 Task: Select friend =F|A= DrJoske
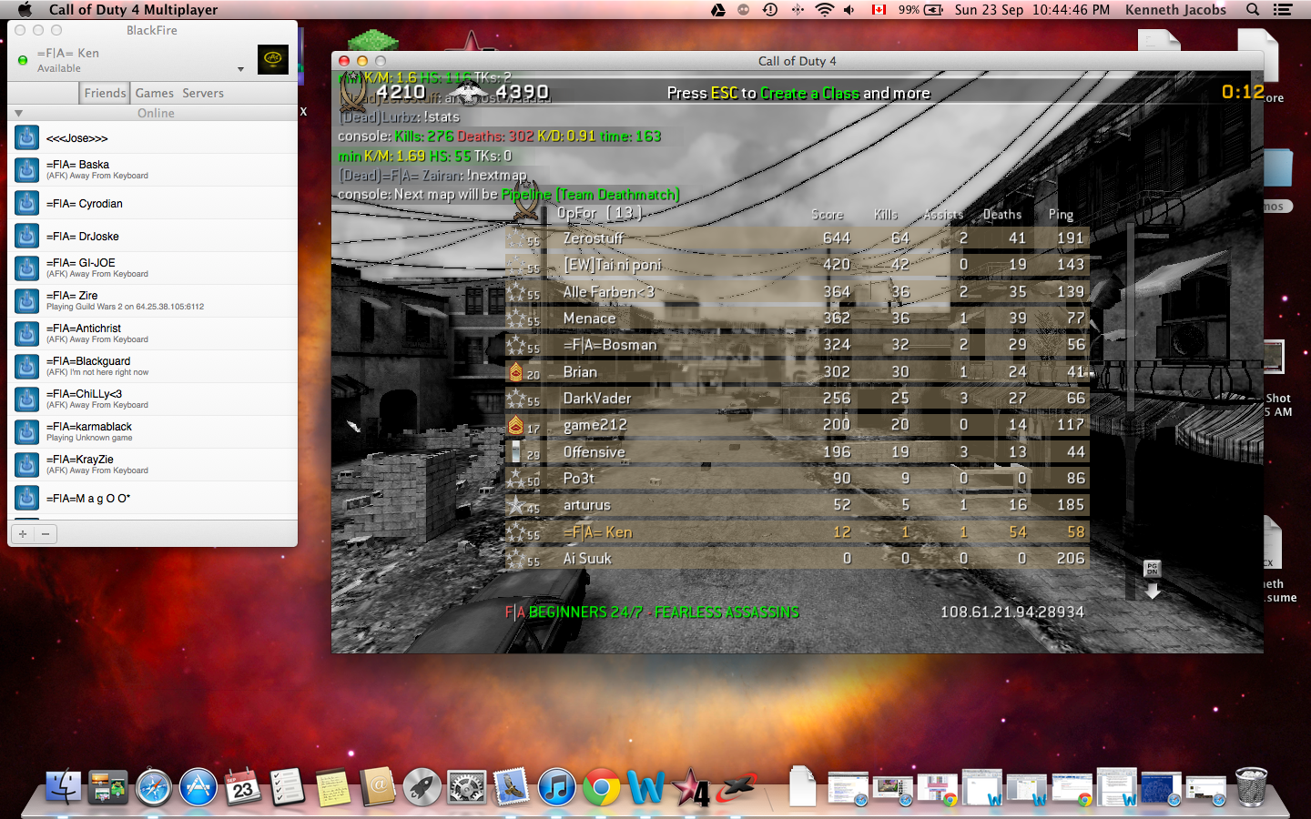[153, 236]
